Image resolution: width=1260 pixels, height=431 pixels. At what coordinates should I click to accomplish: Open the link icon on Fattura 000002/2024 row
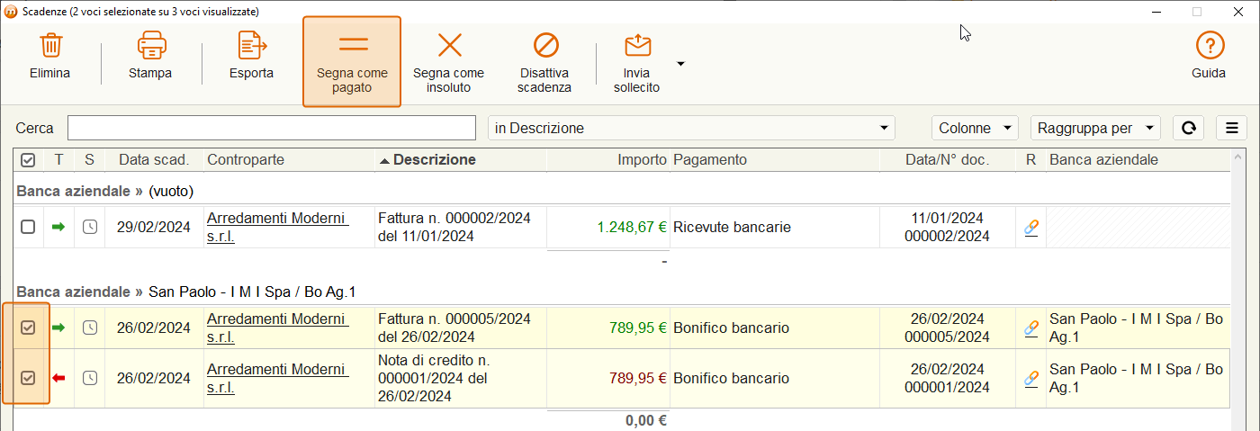[1031, 228]
